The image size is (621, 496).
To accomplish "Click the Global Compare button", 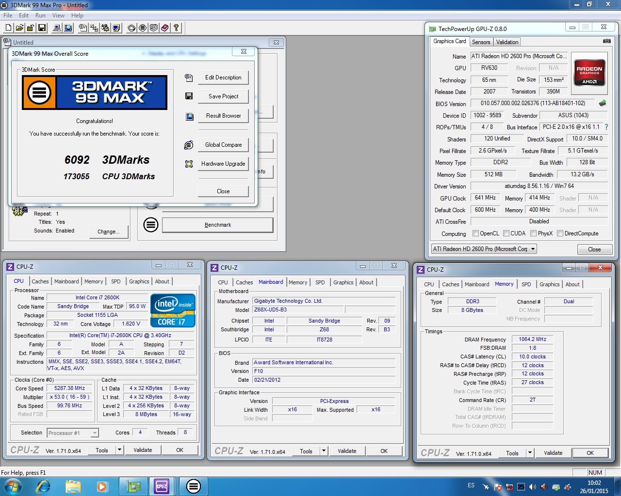I will pos(223,145).
